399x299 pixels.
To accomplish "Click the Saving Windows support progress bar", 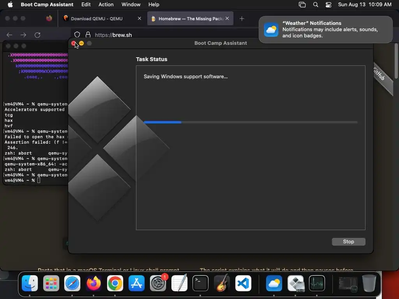I will 251,122.
